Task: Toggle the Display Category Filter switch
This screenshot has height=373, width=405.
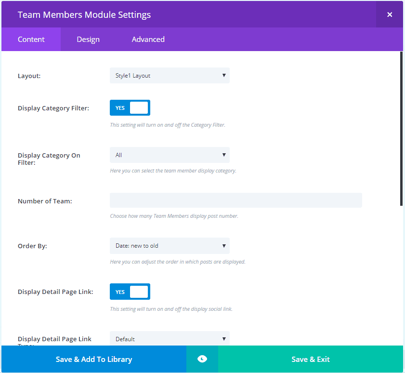Action: click(130, 108)
